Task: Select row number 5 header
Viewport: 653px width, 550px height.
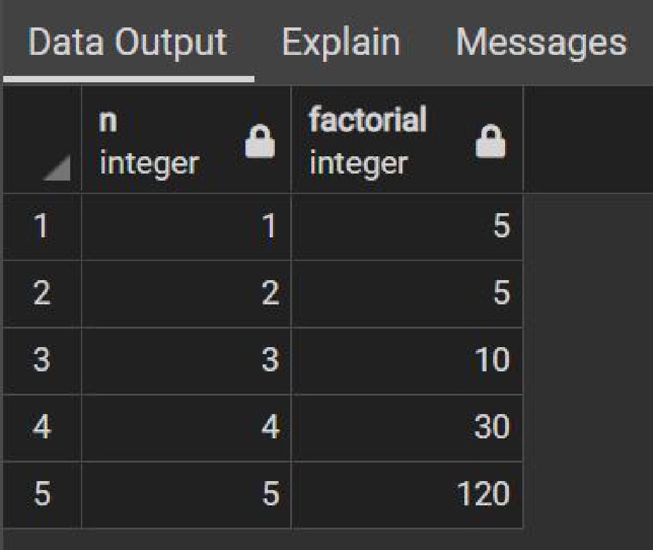Action: pyautogui.click(x=41, y=495)
